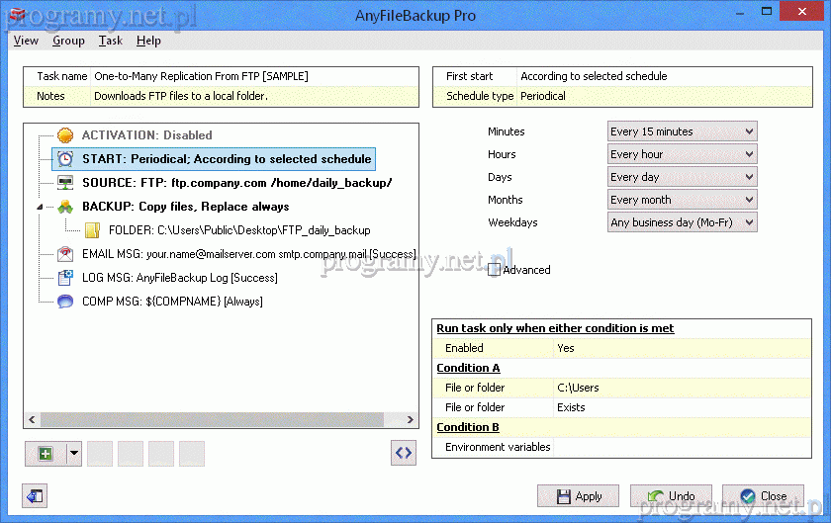This screenshot has height=523, width=831.
Task: Click the orange ACTIVATION status icon
Action: 65,135
